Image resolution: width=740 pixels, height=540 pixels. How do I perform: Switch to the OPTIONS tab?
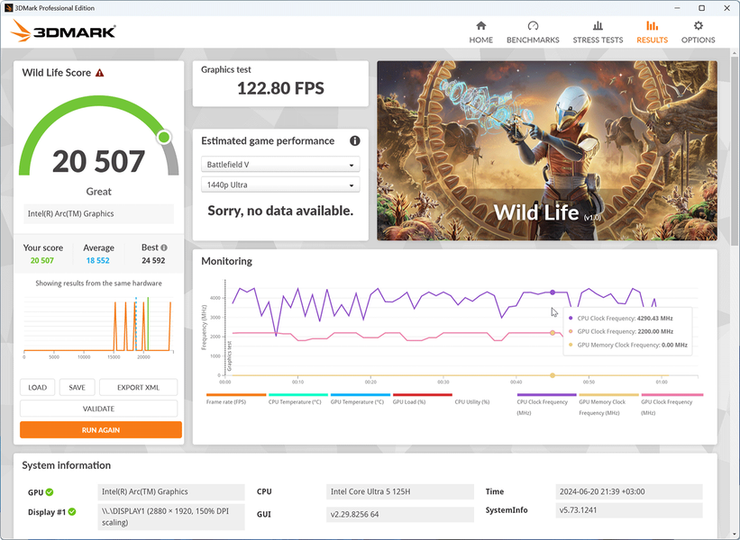tap(698, 32)
